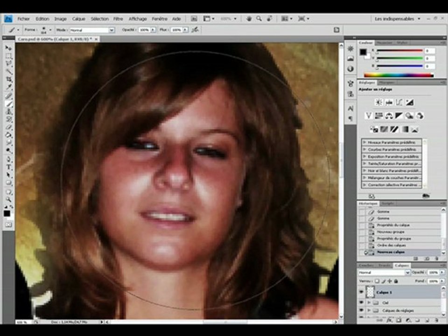Screen dimensions: 448x336
Task: Add a Photo Filter adjustment
Action: [x=409, y=116]
